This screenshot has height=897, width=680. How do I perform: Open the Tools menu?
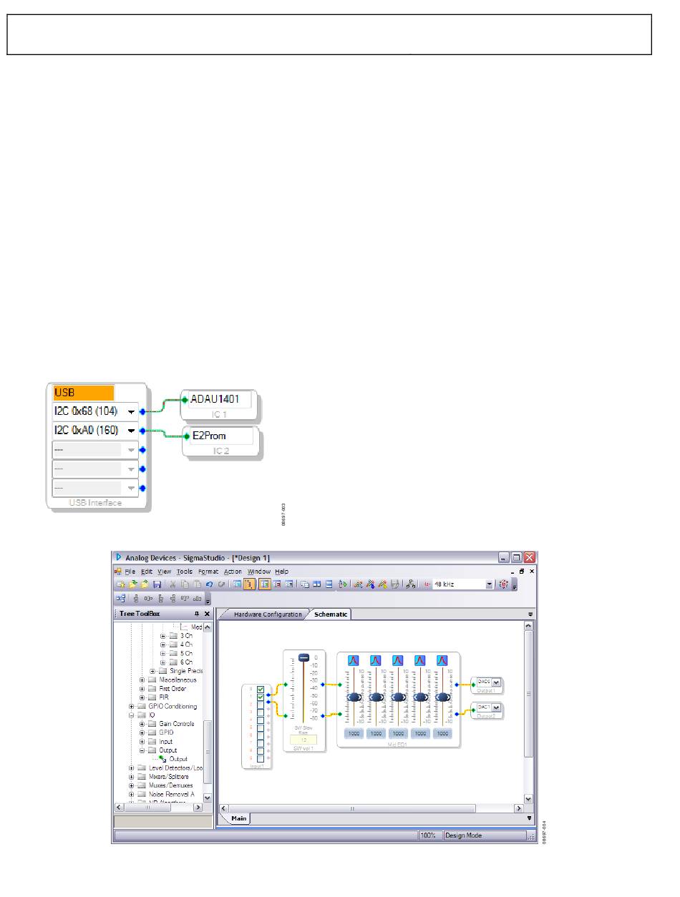pyautogui.click(x=185, y=572)
